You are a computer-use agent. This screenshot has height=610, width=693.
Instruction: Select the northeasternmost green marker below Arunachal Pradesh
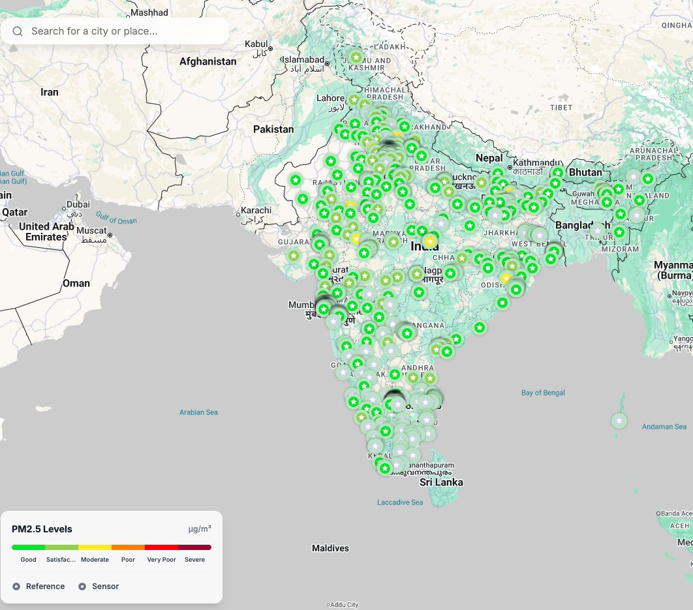[648, 179]
